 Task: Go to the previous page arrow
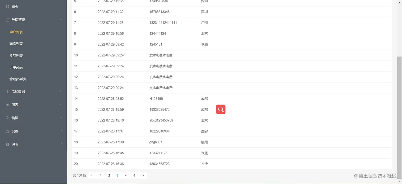92,176
